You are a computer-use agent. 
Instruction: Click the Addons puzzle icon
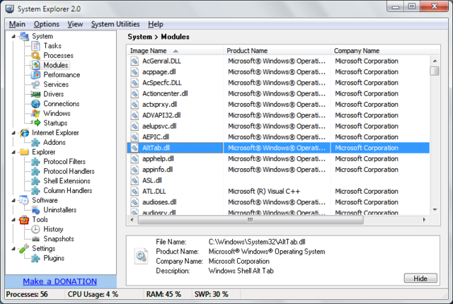tap(35, 142)
